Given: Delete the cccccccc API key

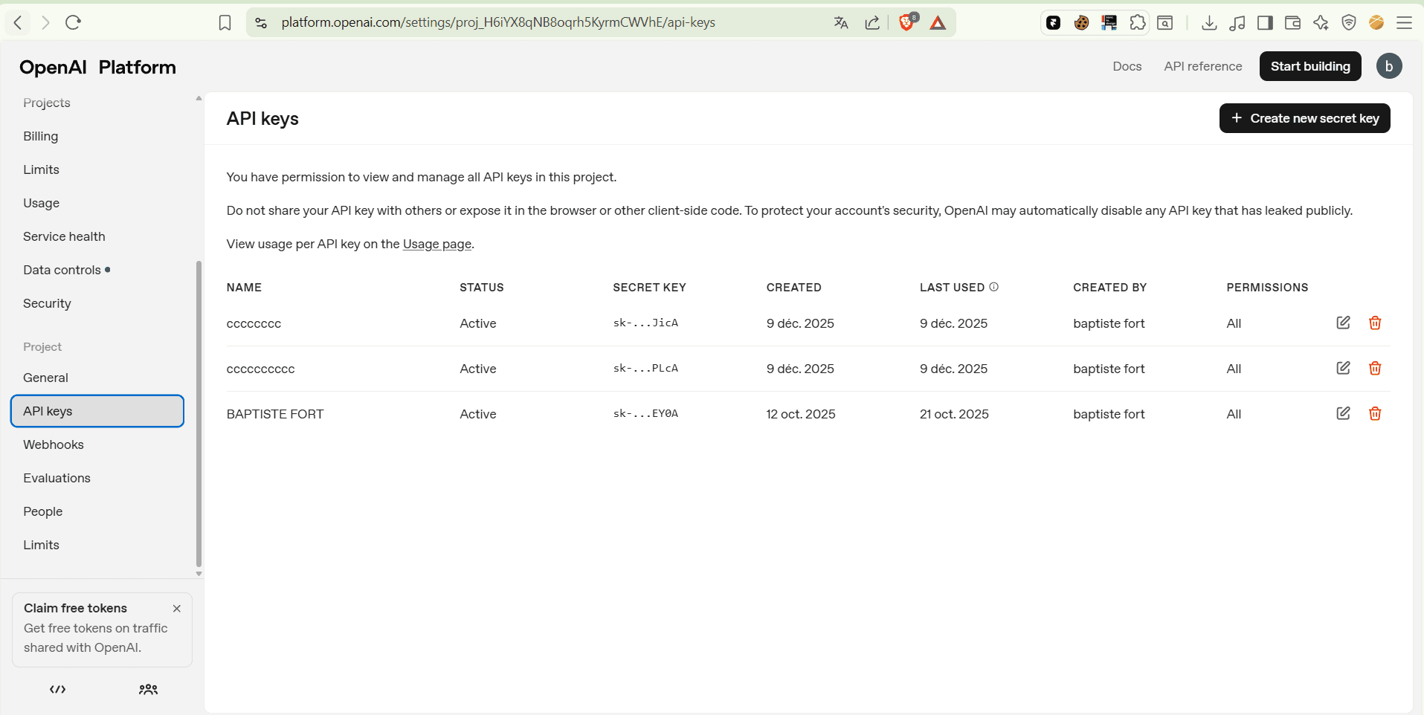Looking at the screenshot, I should coord(1375,323).
